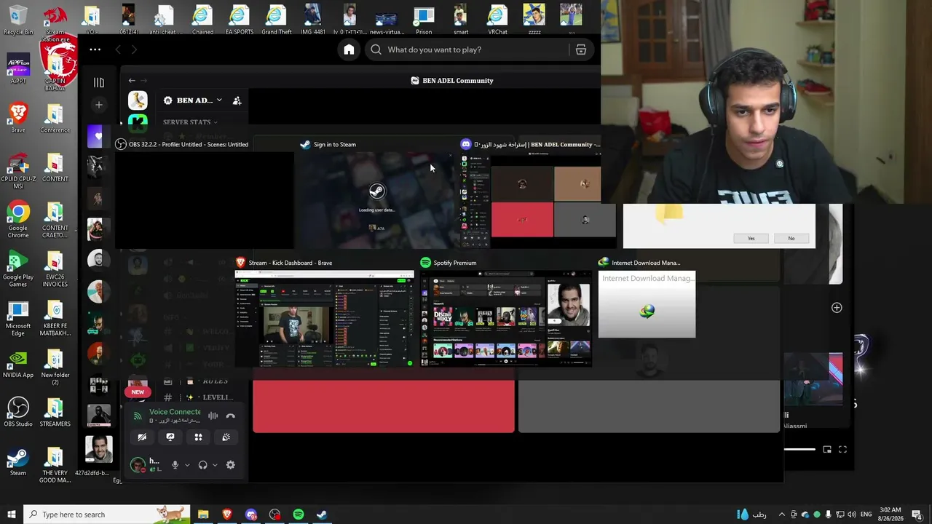The width and height of the screenshot is (932, 524).
Task: Open microphone input options dropdown
Action: pyautogui.click(x=187, y=465)
